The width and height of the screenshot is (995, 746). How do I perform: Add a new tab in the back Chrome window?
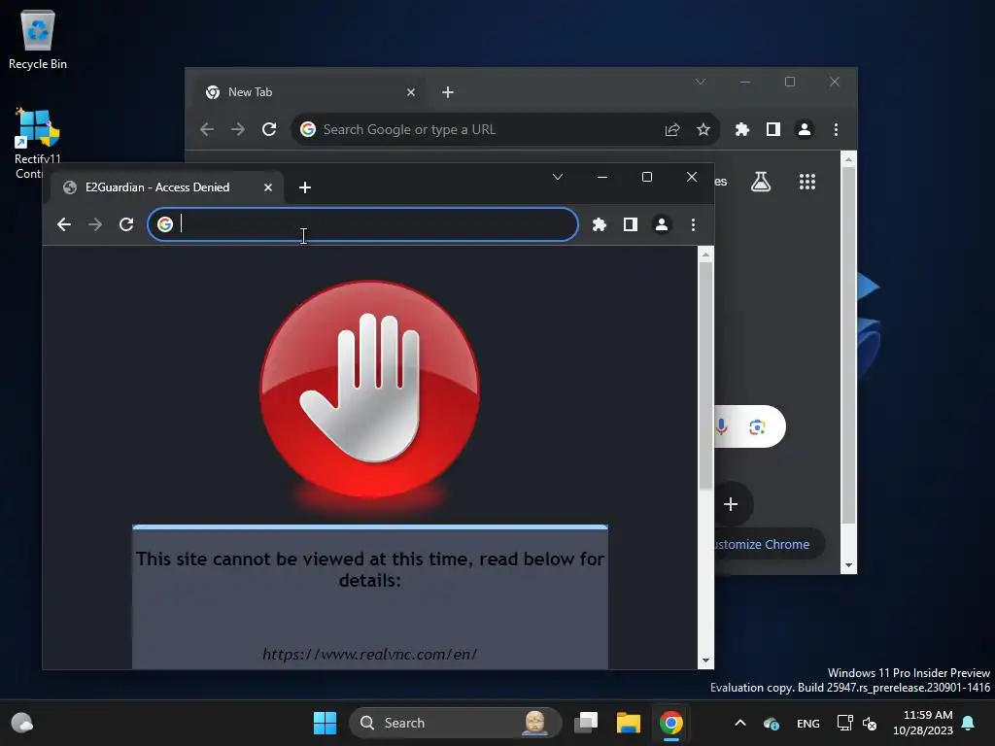click(x=448, y=92)
